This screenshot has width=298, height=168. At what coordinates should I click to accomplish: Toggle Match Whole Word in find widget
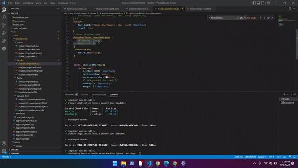click(x=241, y=18)
